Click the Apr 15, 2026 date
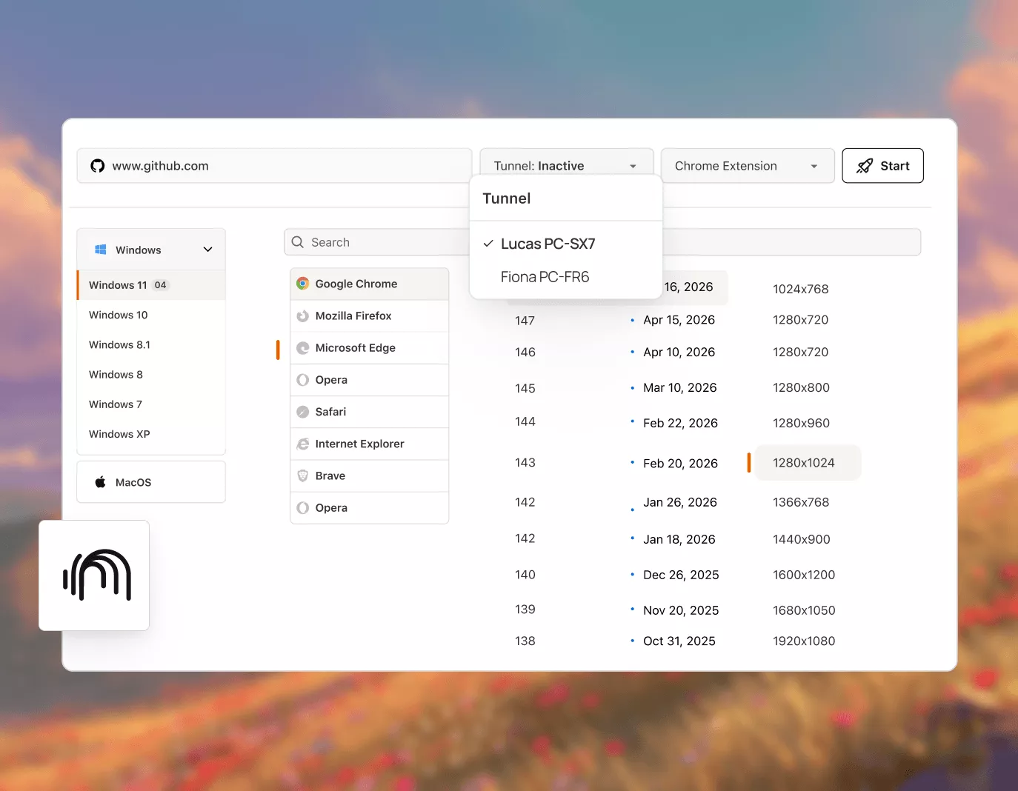1018x791 pixels. pos(679,320)
